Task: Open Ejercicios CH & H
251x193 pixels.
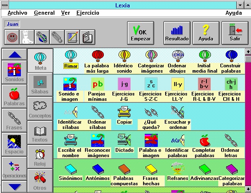Action: point(231,90)
